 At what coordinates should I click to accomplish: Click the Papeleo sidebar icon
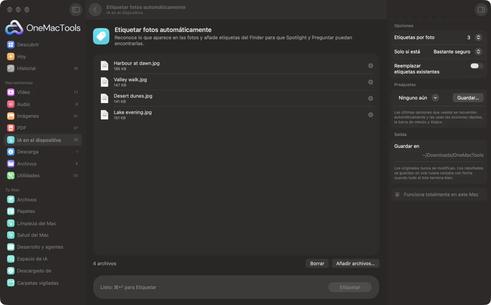click(x=11, y=211)
